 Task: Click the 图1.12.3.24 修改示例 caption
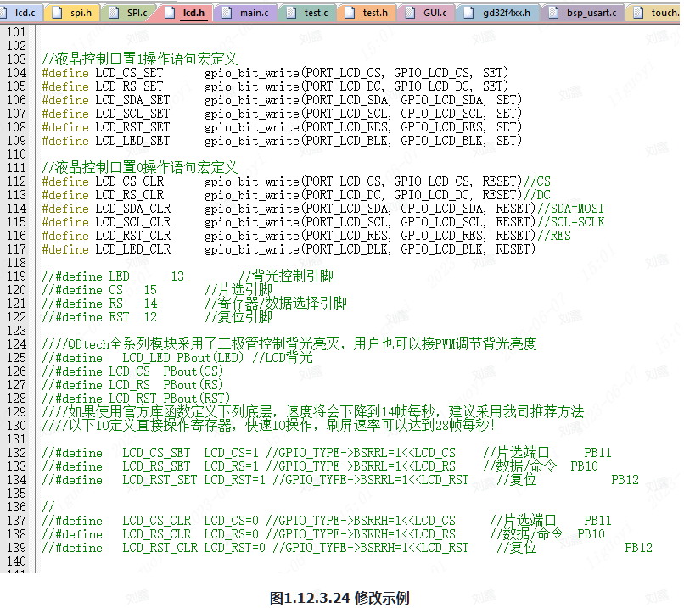pyautogui.click(x=339, y=598)
